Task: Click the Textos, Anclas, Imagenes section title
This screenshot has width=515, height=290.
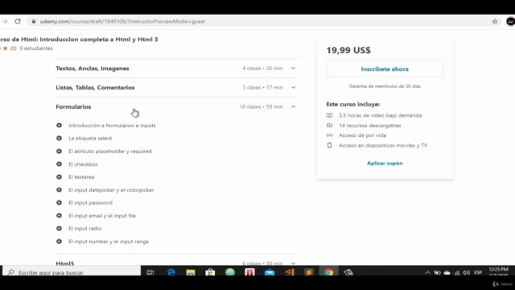Action: [x=93, y=68]
